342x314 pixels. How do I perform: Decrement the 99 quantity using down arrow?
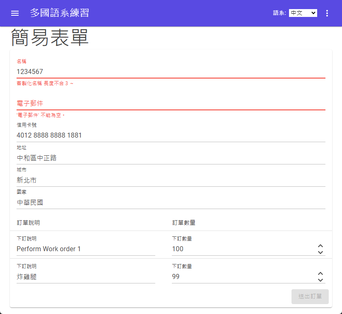point(320,280)
